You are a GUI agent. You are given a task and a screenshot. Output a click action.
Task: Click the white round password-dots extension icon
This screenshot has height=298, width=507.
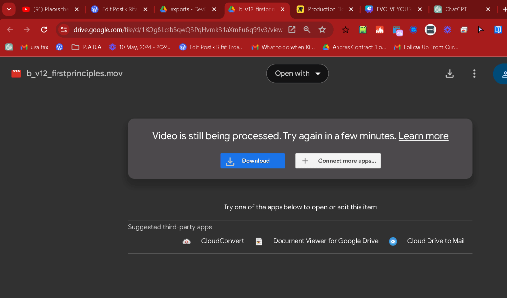pyautogui.click(x=430, y=30)
